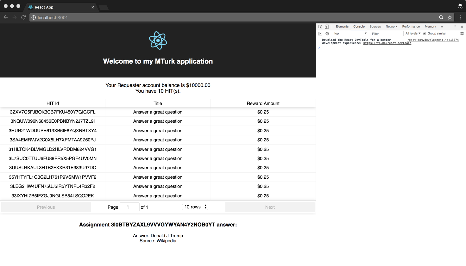Open the react-dom.development.js:15374 source link
The height and width of the screenshot is (266, 466).
pos(433,40)
